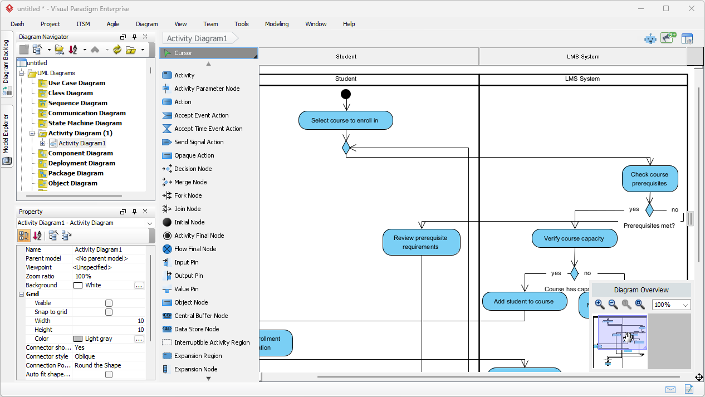Open the grid Color swatch picker
Image resolution: width=705 pixels, height=397 pixels.
pyautogui.click(x=138, y=339)
